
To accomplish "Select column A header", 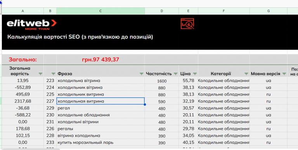I will (x=23, y=11).
